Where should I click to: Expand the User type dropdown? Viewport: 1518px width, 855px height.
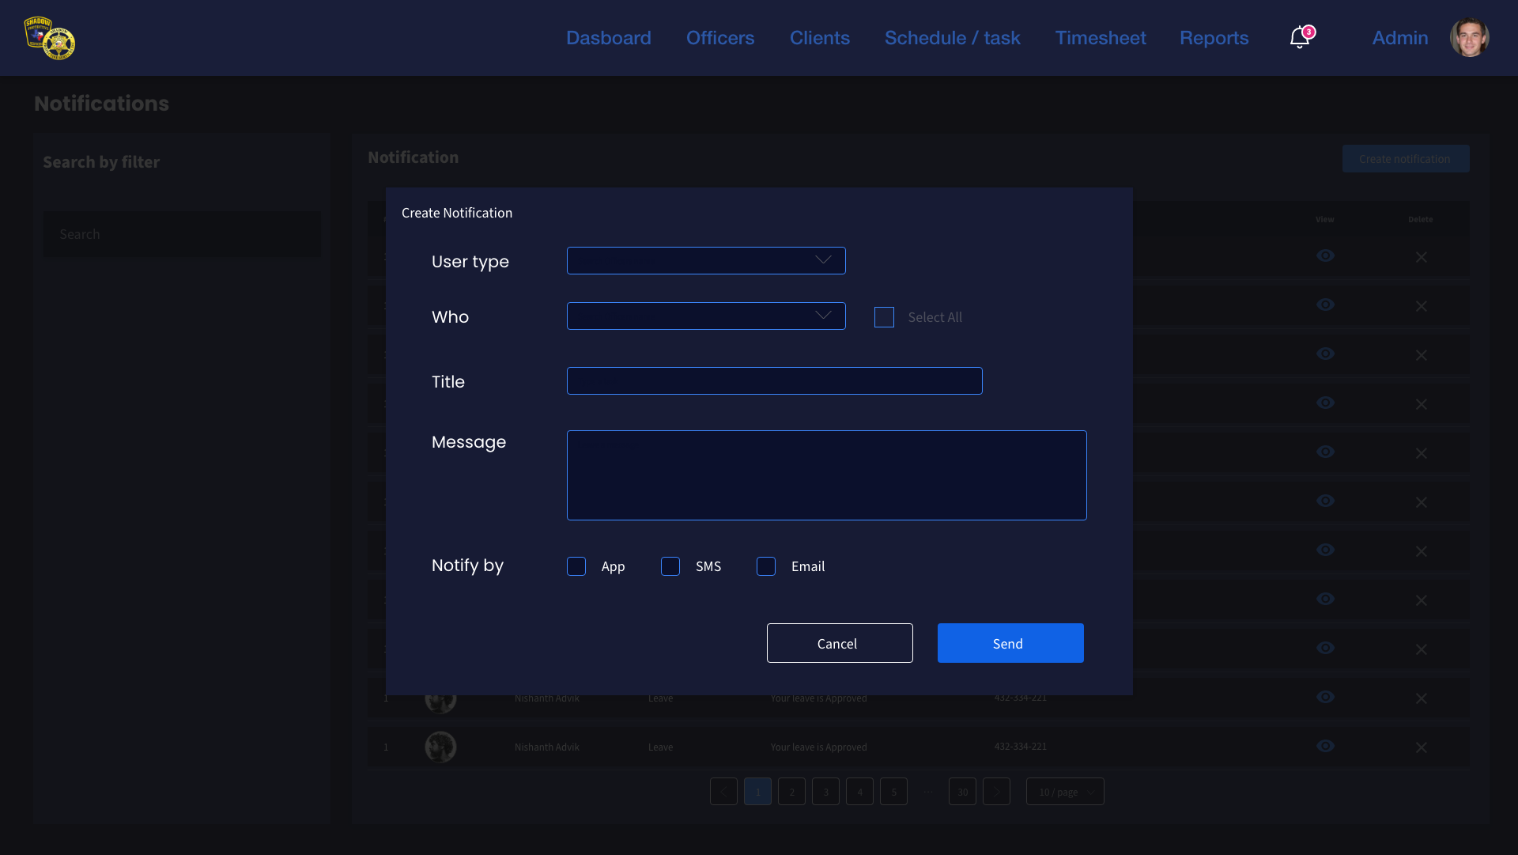coord(705,260)
